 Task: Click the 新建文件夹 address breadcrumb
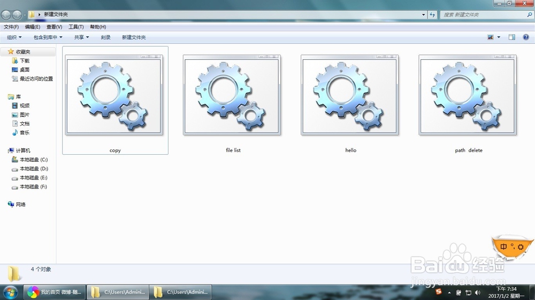tap(56, 14)
